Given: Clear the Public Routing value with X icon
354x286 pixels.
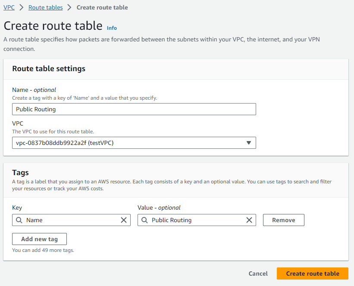Looking at the screenshot, I should click(x=249, y=220).
